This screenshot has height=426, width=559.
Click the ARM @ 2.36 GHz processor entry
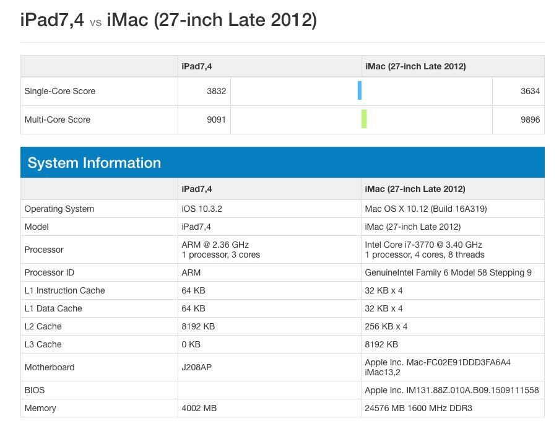point(215,245)
